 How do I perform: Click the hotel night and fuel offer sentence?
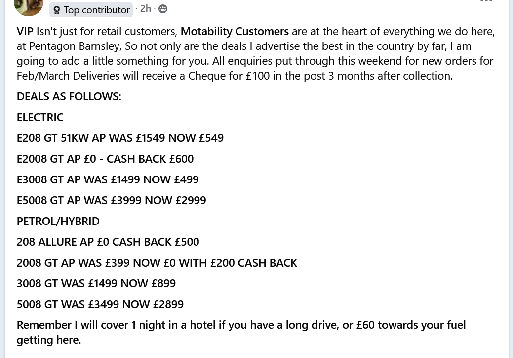coord(241,325)
